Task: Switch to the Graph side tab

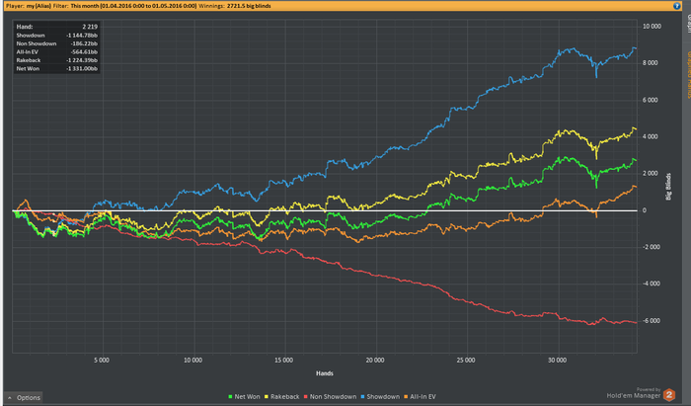Action: (x=687, y=23)
